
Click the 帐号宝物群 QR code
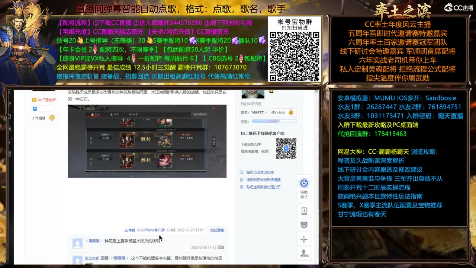(295, 56)
